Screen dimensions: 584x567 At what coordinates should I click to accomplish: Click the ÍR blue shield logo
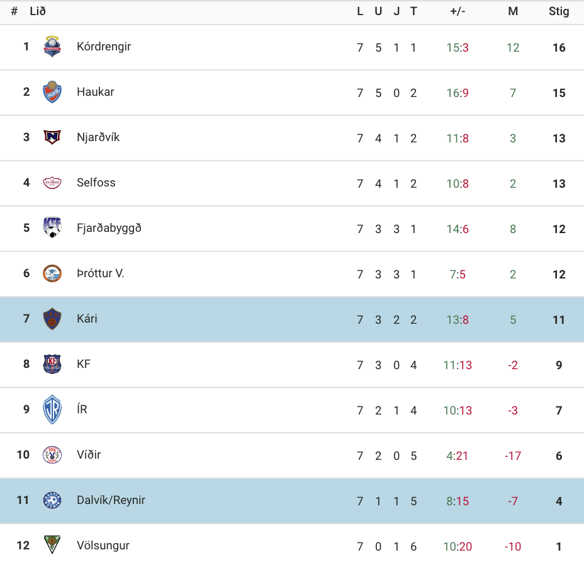[x=52, y=409]
